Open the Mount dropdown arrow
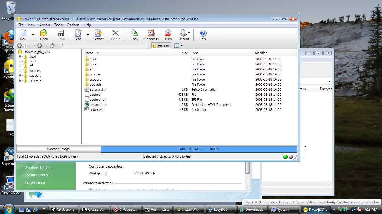Image resolution: width=382 pixels, height=214 pixels. point(189,33)
